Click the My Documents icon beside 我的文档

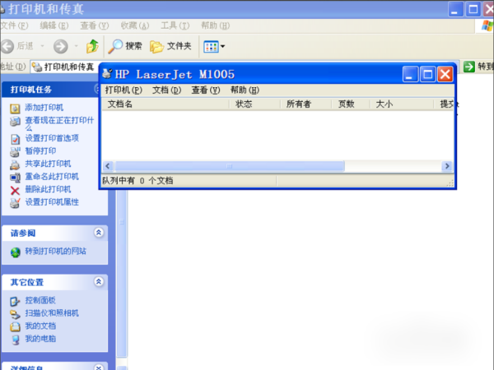[15, 327]
